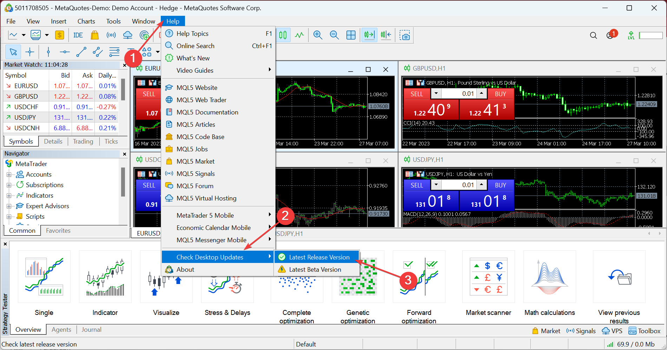
Task: Select USDCHF row in Market Watch
Action: tap(61, 107)
